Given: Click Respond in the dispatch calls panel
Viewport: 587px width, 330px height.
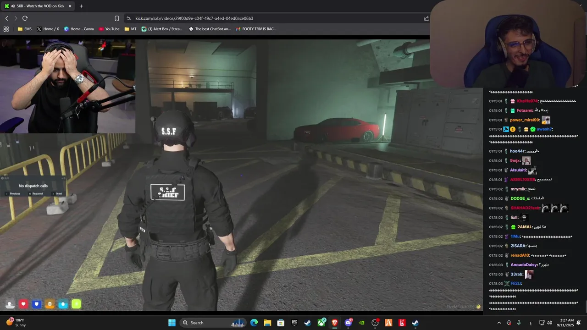Looking at the screenshot, I should 36,193.
